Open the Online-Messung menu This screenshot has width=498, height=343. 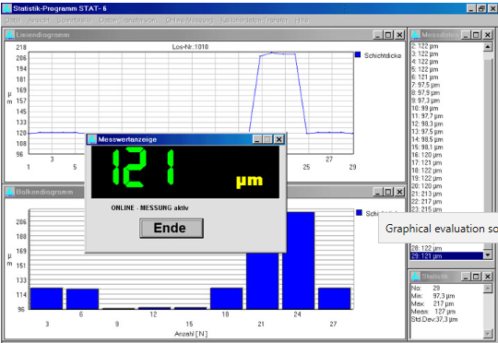tap(189, 20)
